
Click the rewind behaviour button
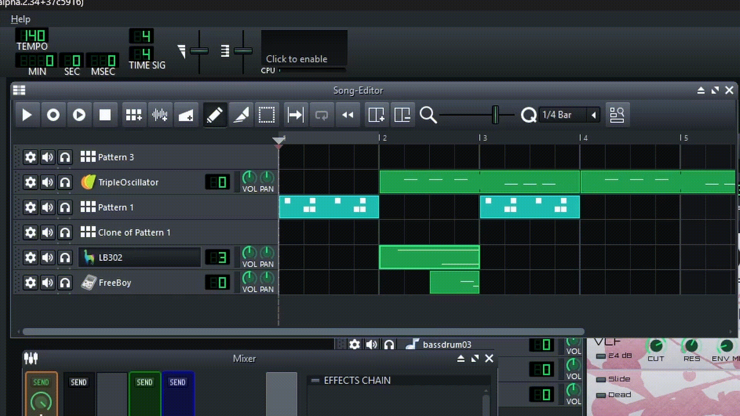(x=348, y=115)
